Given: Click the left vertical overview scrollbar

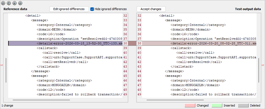Looking at the screenshot, I should pos(6,74).
